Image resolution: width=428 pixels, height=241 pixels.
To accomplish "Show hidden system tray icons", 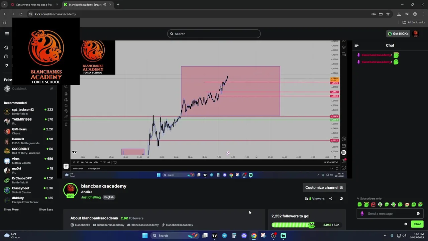I will [x=385, y=236].
